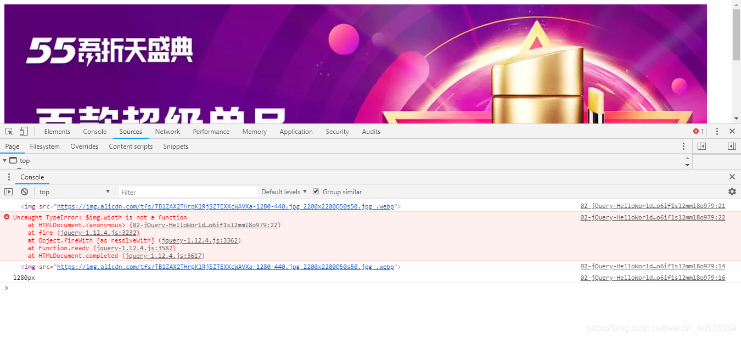Open the Snippets sub-tab
The image size is (741, 338).
coord(176,147)
